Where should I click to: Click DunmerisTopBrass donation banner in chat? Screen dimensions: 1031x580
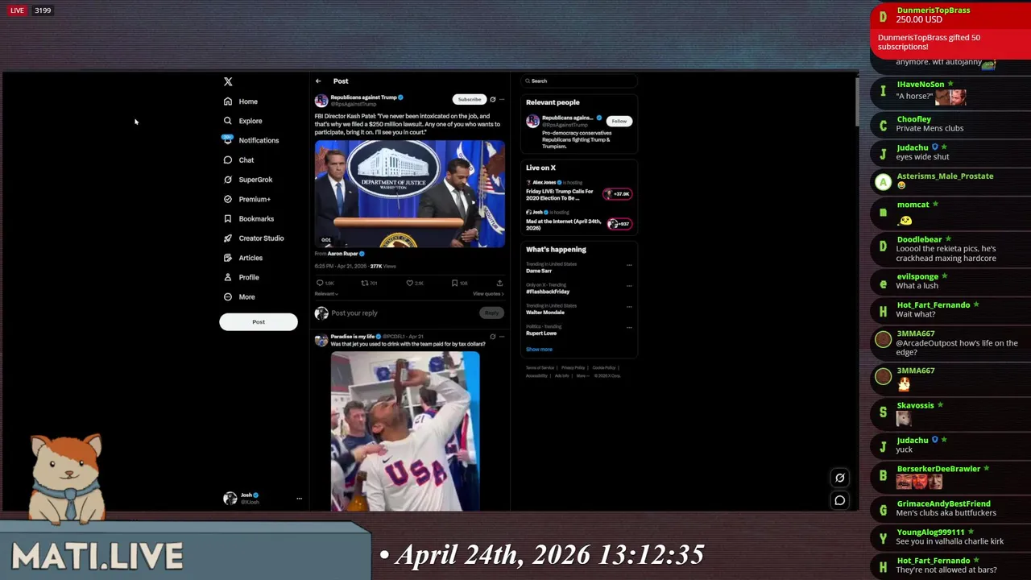(950, 29)
